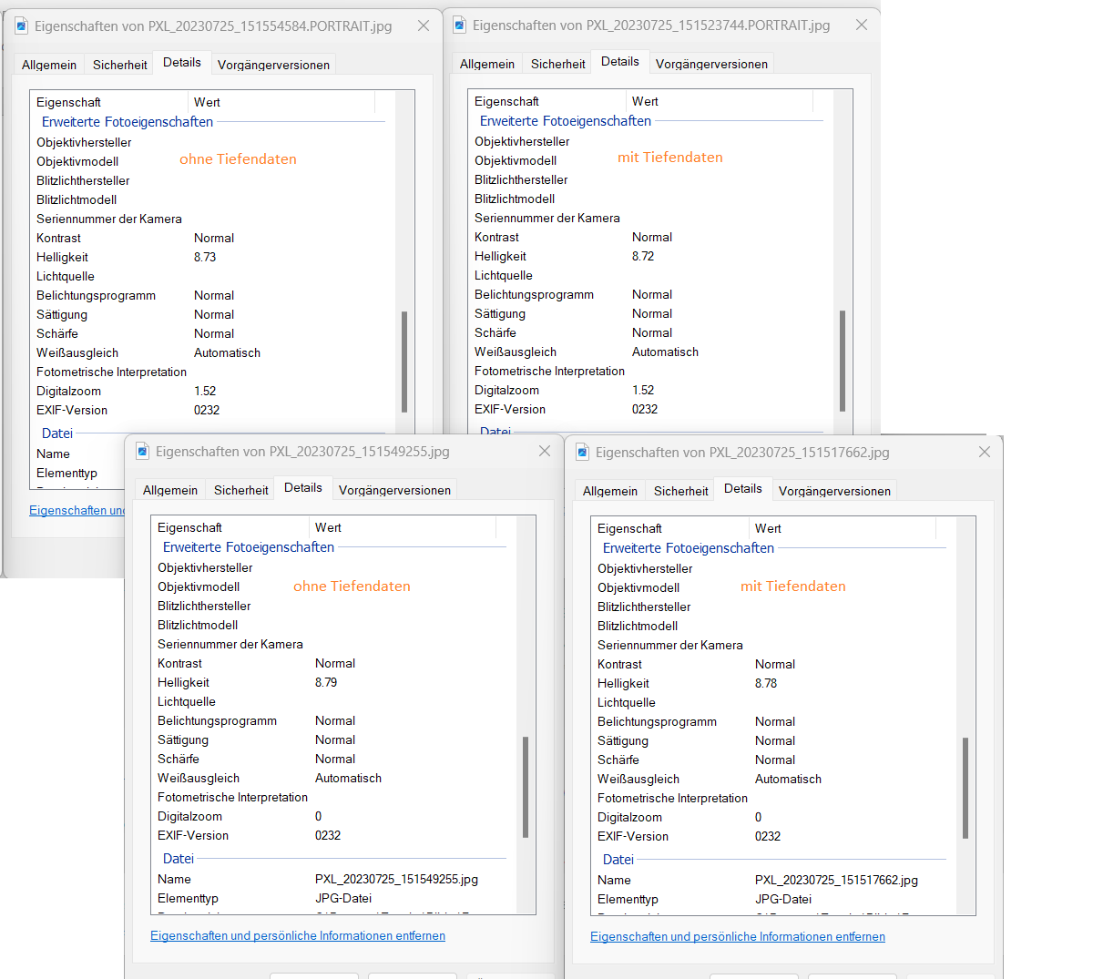This screenshot has height=979, width=1093.
Task: Close the 151554584.PORTRAIT properties dialog
Action: 424,25
